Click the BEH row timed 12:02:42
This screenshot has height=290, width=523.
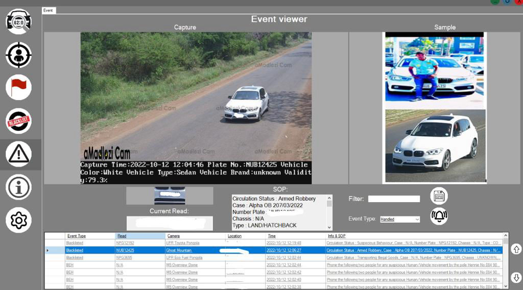pyautogui.click(x=274, y=272)
